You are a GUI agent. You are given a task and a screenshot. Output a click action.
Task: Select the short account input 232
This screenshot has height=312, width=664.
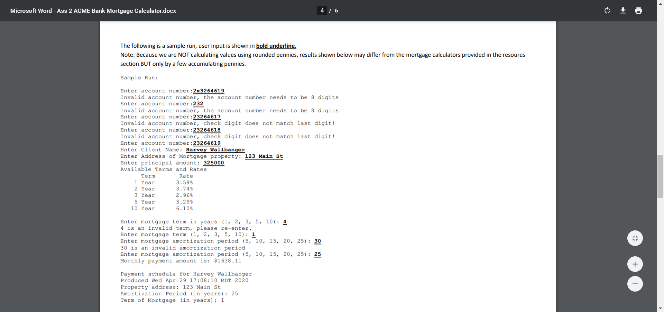pyautogui.click(x=198, y=104)
